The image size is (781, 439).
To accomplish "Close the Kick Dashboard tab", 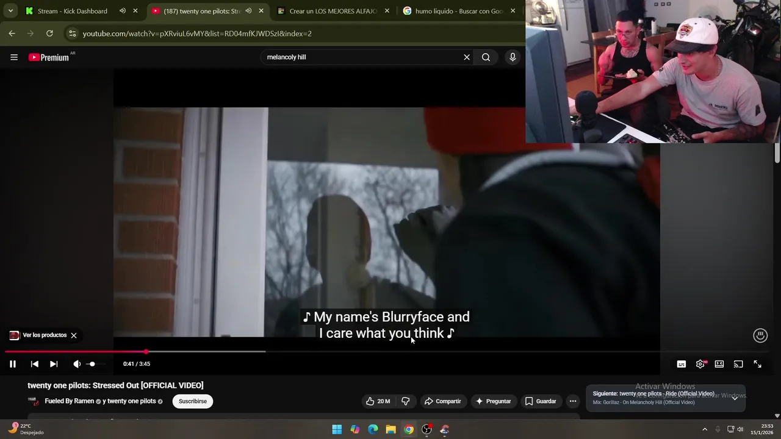I will point(135,11).
